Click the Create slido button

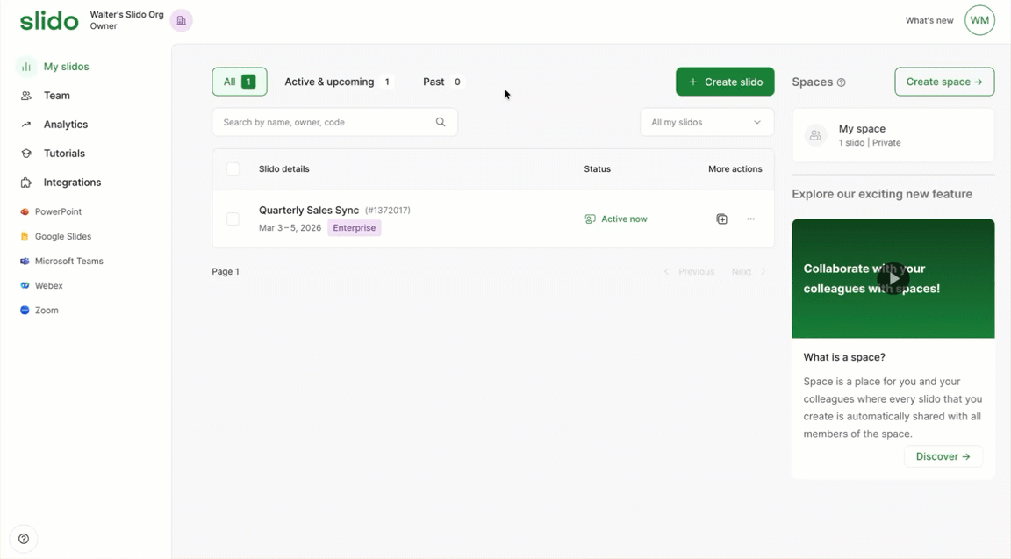(725, 82)
